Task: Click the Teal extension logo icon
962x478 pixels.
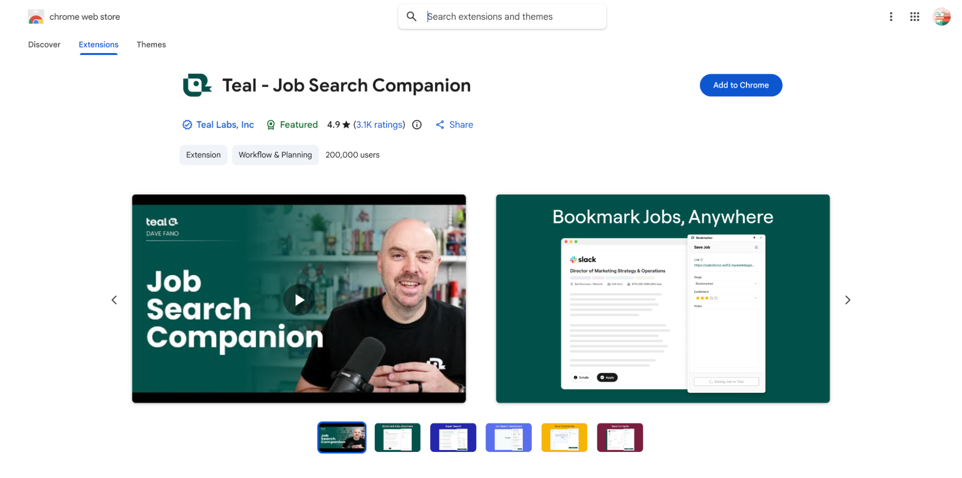Action: point(197,85)
